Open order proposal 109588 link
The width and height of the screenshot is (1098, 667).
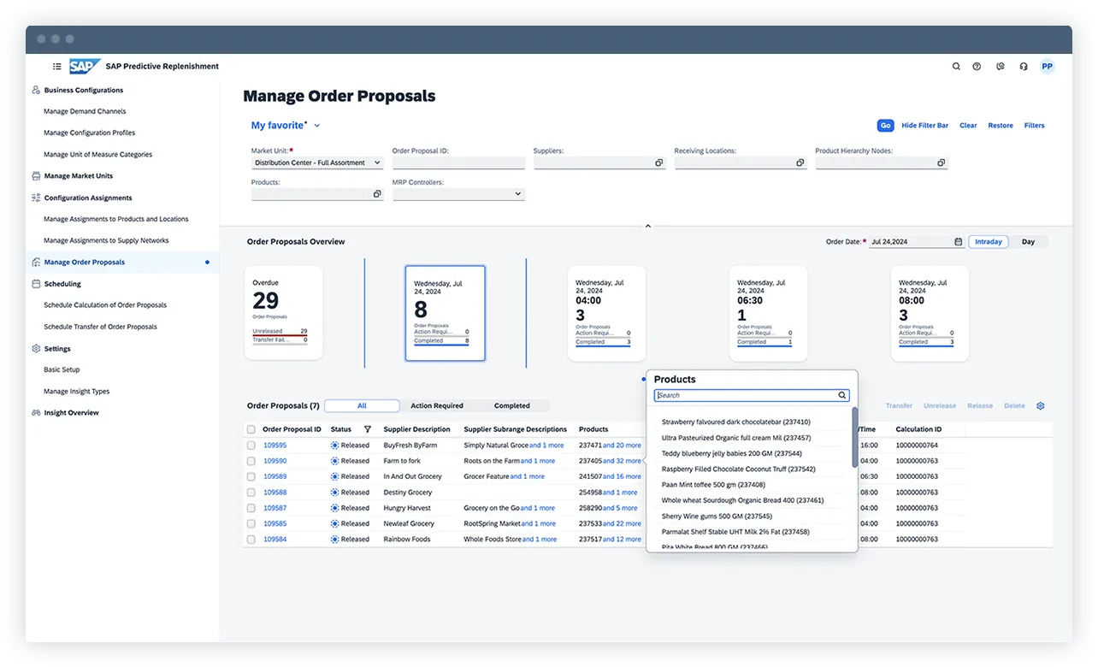pos(274,492)
